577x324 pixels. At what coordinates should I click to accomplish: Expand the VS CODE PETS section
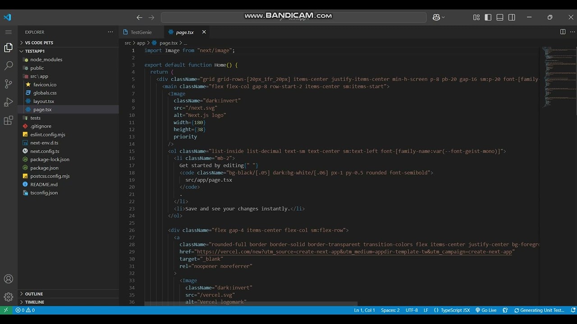[68, 43]
